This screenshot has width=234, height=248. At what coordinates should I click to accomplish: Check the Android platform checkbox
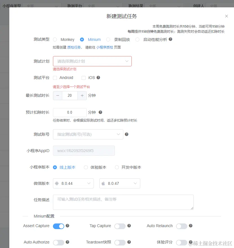tap(55, 78)
